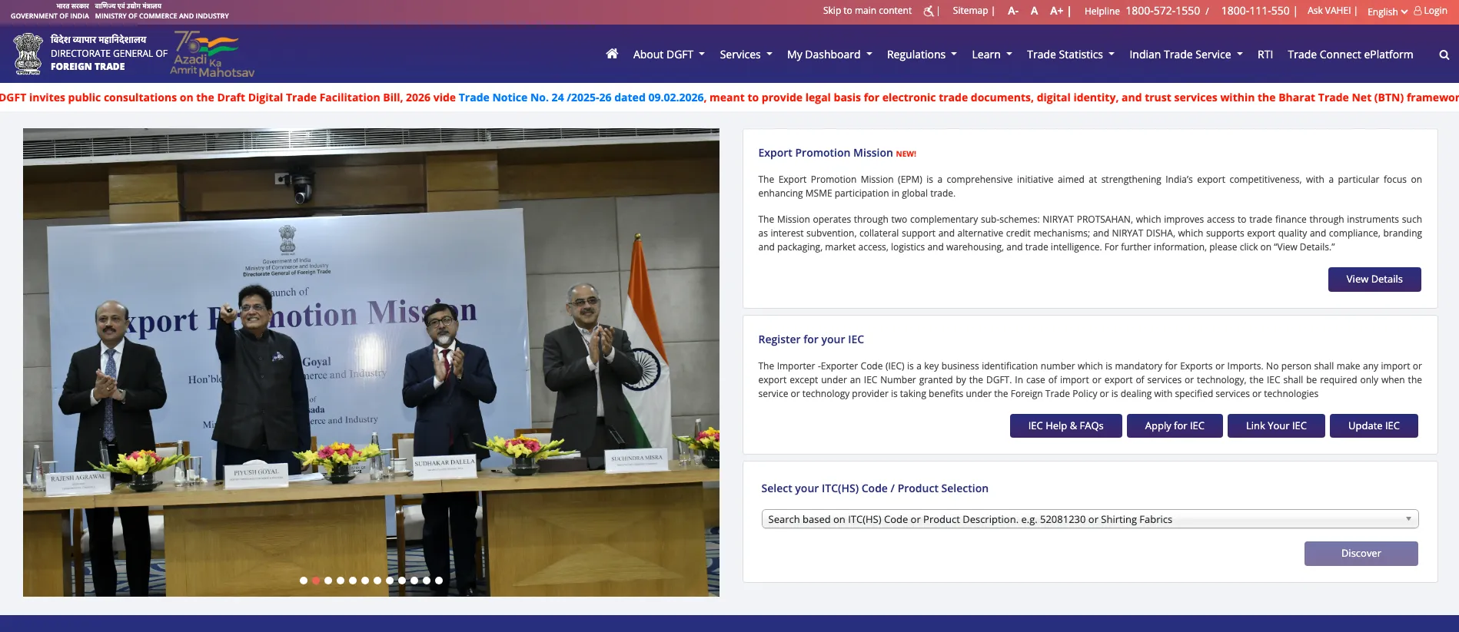Screen dimensions: 1459x632
Task: Click the Home icon in navigation bar
Action: (612, 54)
